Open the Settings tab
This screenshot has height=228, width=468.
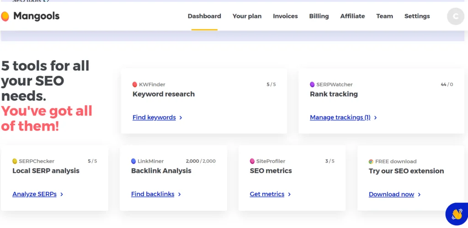pyautogui.click(x=417, y=16)
